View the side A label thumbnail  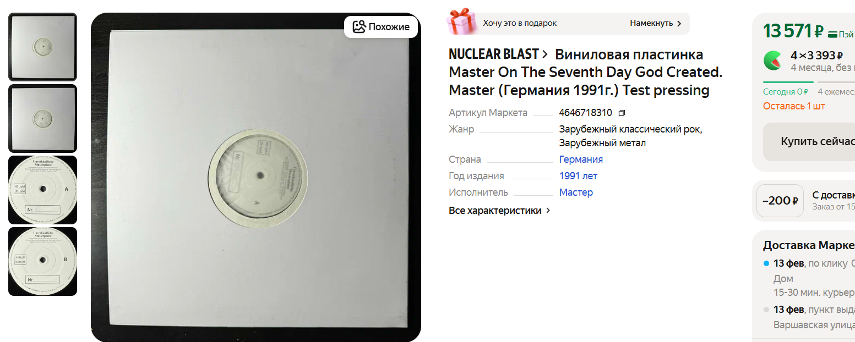click(42, 190)
